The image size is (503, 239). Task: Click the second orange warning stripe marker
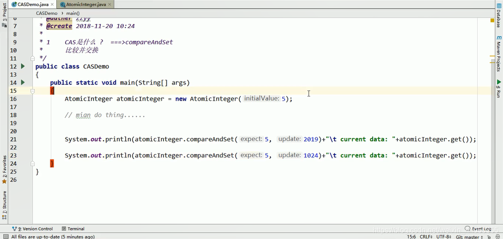[x=492, y=63]
